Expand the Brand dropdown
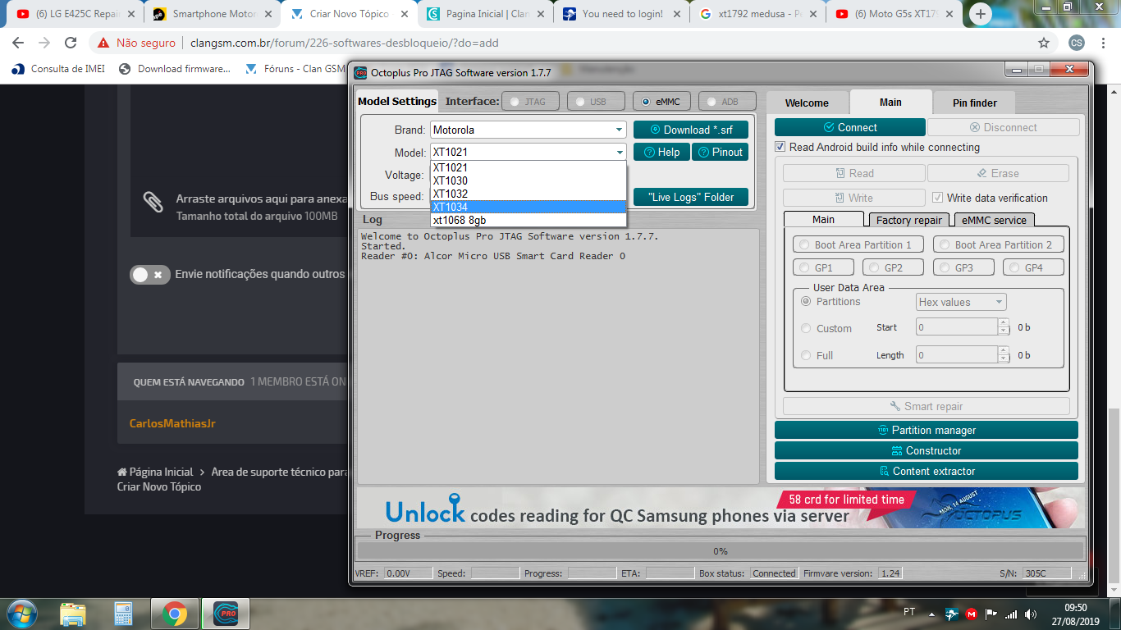 (619, 130)
